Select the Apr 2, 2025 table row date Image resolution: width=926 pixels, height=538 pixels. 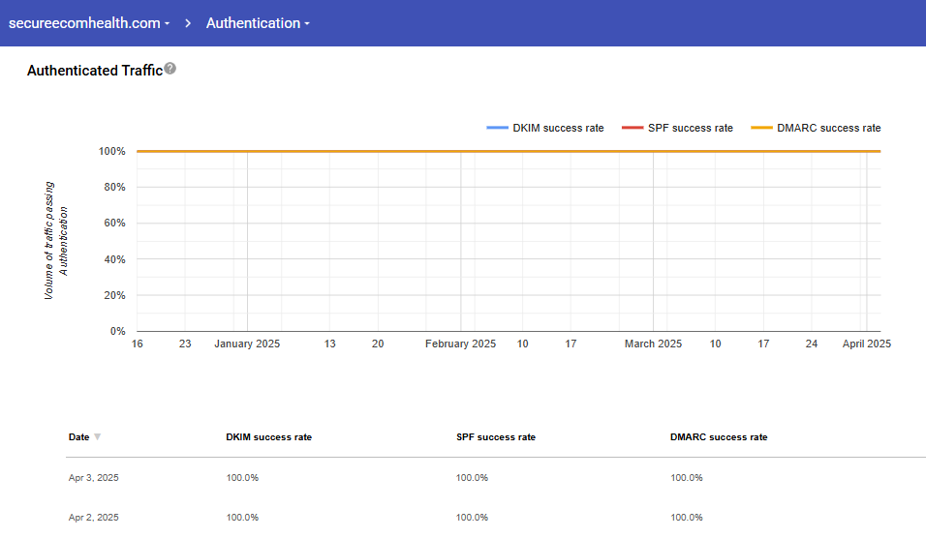(93, 518)
